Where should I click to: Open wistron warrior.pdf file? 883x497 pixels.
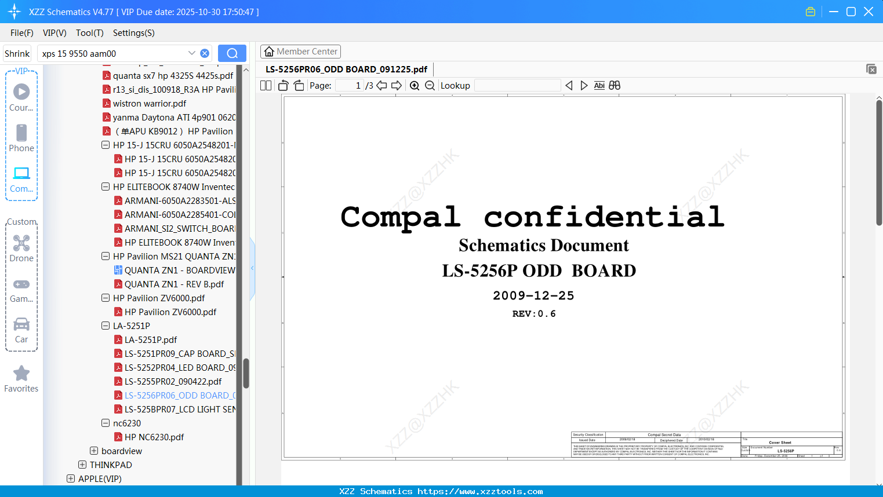pyautogui.click(x=150, y=103)
